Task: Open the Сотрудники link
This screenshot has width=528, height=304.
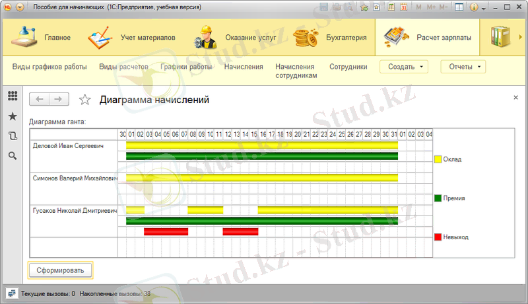Action: click(x=347, y=67)
